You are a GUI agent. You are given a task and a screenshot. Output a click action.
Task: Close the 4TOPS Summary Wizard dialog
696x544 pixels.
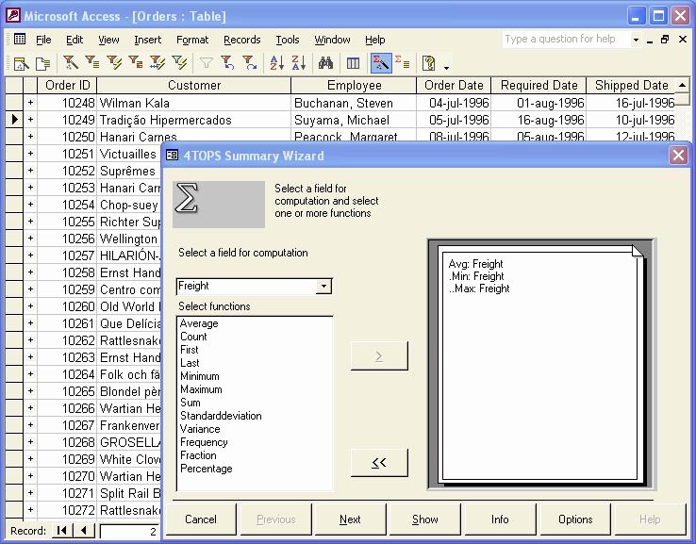[x=678, y=156]
